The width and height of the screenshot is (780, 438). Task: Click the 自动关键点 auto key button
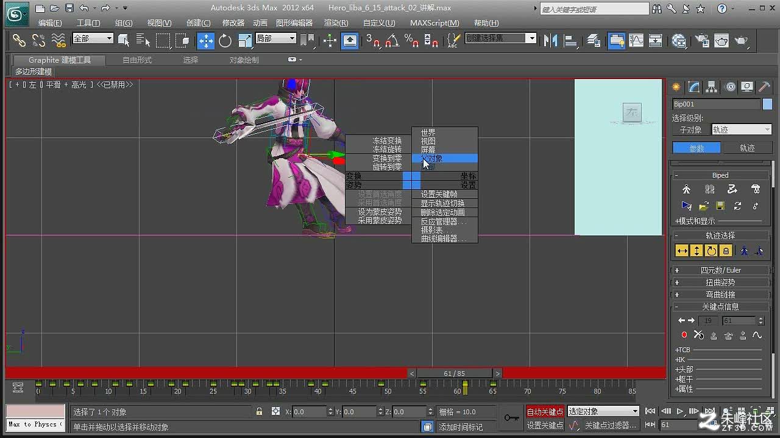click(545, 412)
